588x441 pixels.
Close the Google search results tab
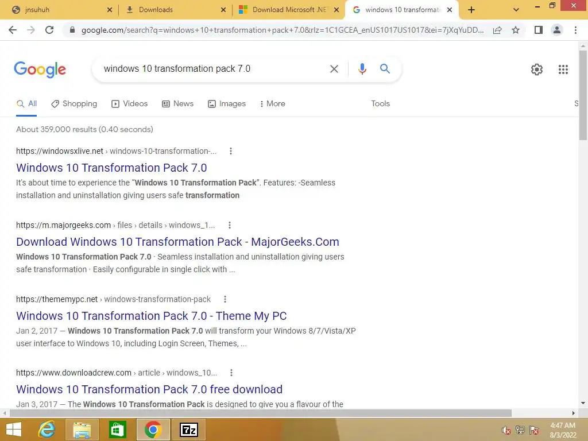(450, 10)
